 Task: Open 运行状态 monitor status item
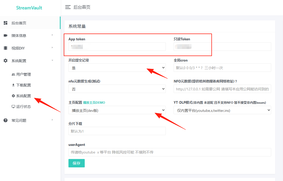click(21, 107)
